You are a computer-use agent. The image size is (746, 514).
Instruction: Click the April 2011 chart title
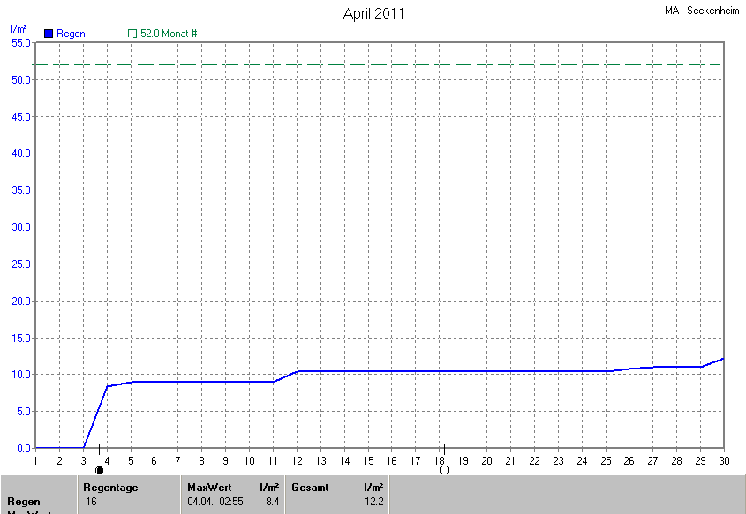(x=373, y=14)
